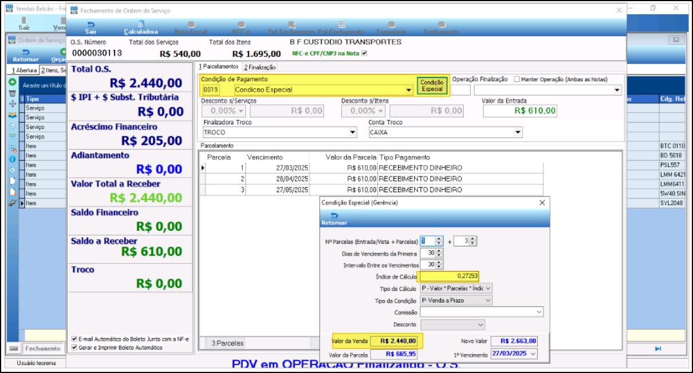Expand Tipo da Condição dropdown
The image size is (693, 373).
[488, 300]
